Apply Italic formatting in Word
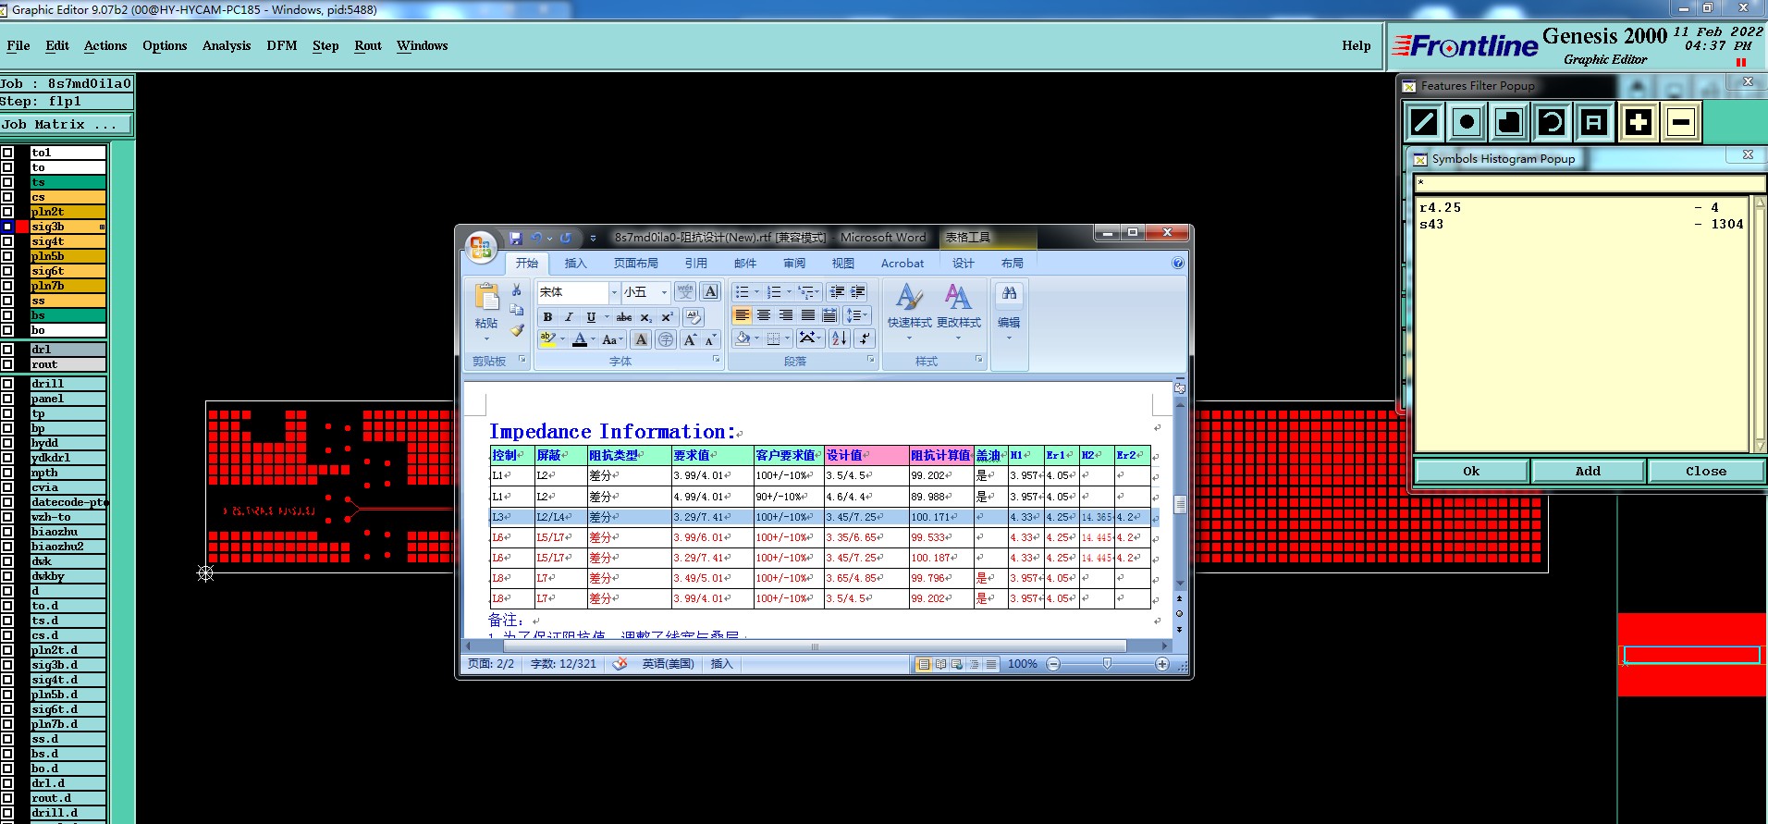 click(569, 317)
